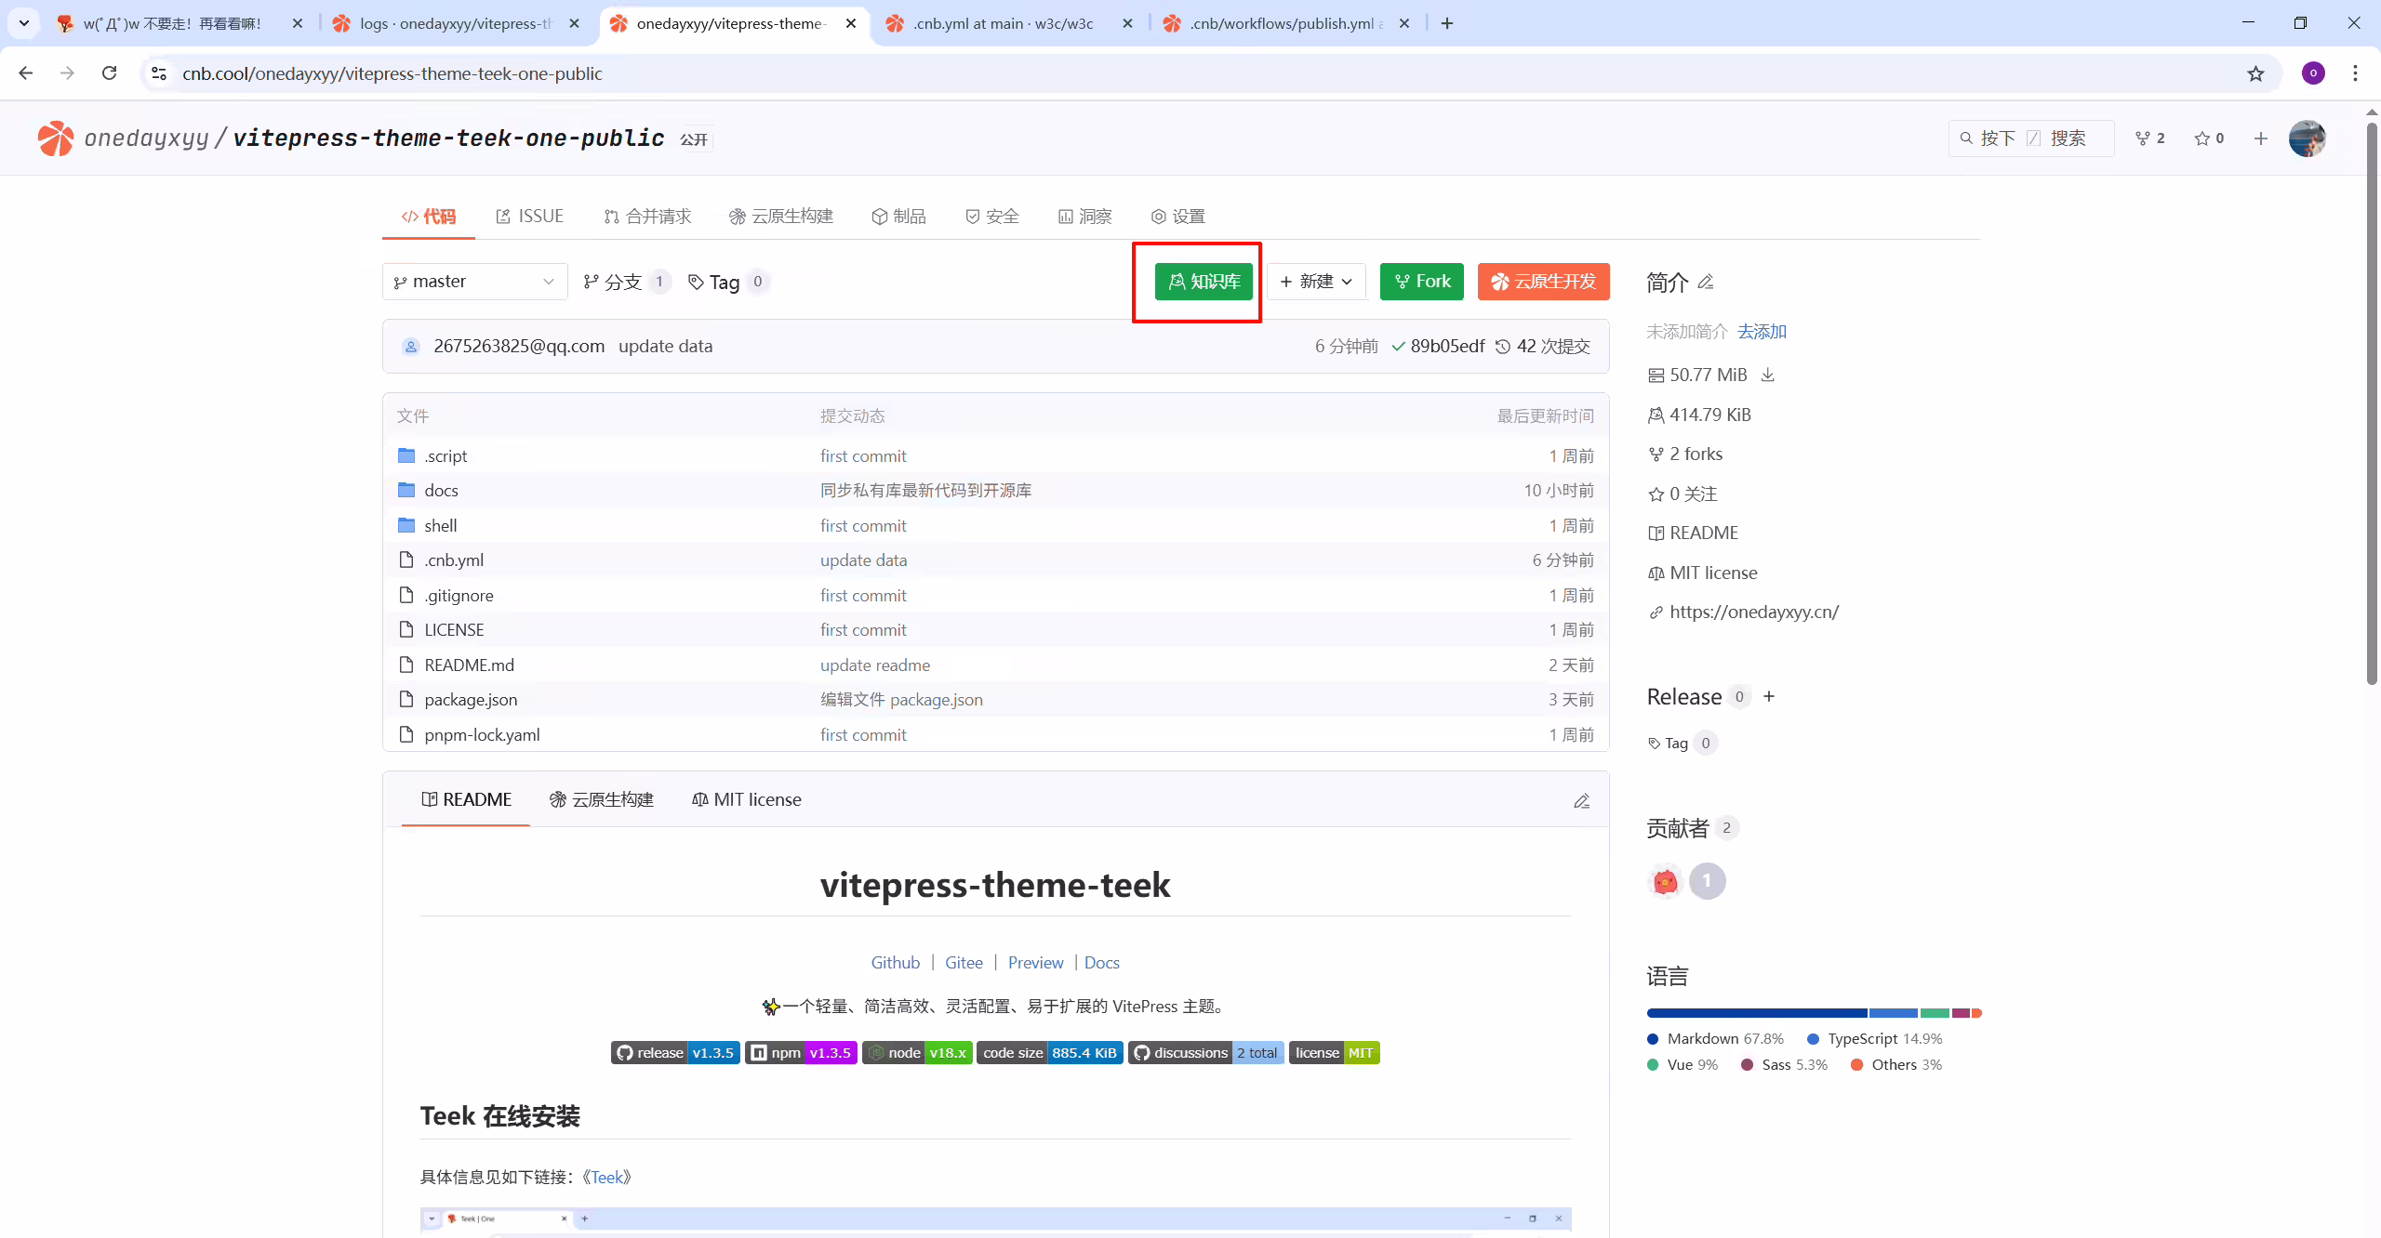2381x1238 pixels.
Task: Click the browser address bar URL
Action: tap(392, 73)
